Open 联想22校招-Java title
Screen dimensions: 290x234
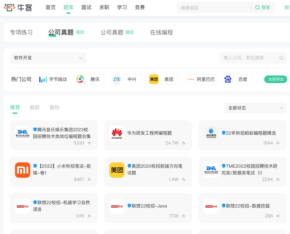149,206
